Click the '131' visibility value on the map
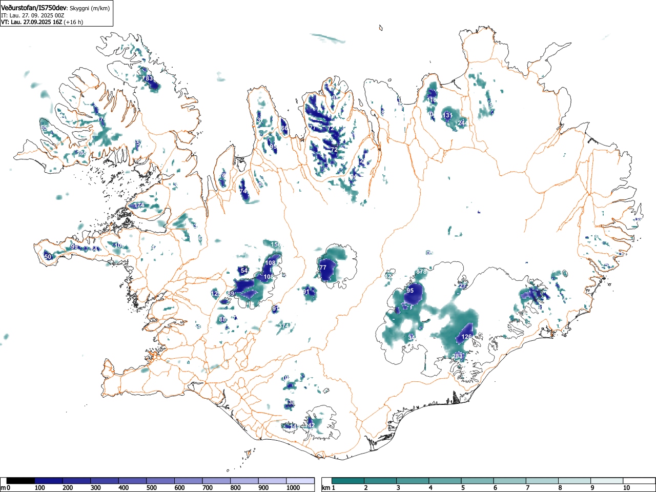The width and height of the screenshot is (656, 492). [447, 115]
